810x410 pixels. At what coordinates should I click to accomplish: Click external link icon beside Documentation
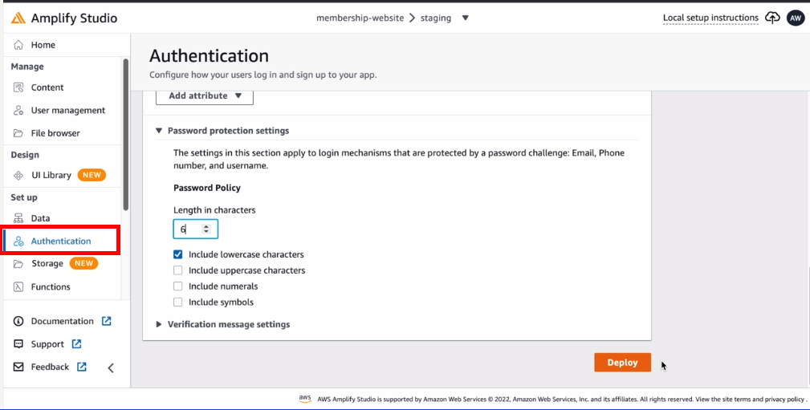106,321
